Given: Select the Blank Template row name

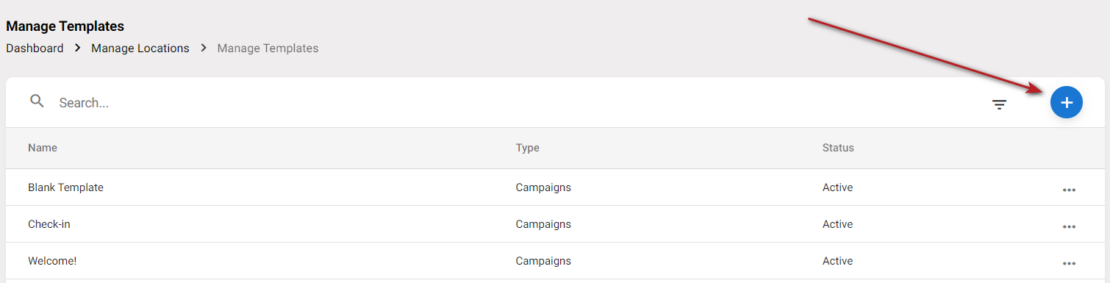Looking at the screenshot, I should (x=65, y=187).
